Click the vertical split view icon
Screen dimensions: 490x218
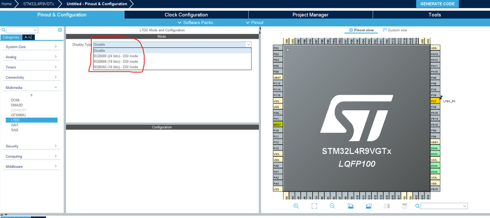(x=387, y=206)
